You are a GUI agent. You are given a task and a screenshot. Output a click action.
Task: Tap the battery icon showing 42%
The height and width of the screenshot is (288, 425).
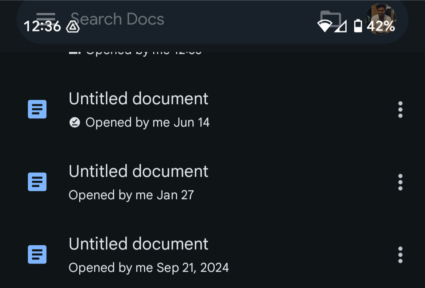click(x=358, y=26)
